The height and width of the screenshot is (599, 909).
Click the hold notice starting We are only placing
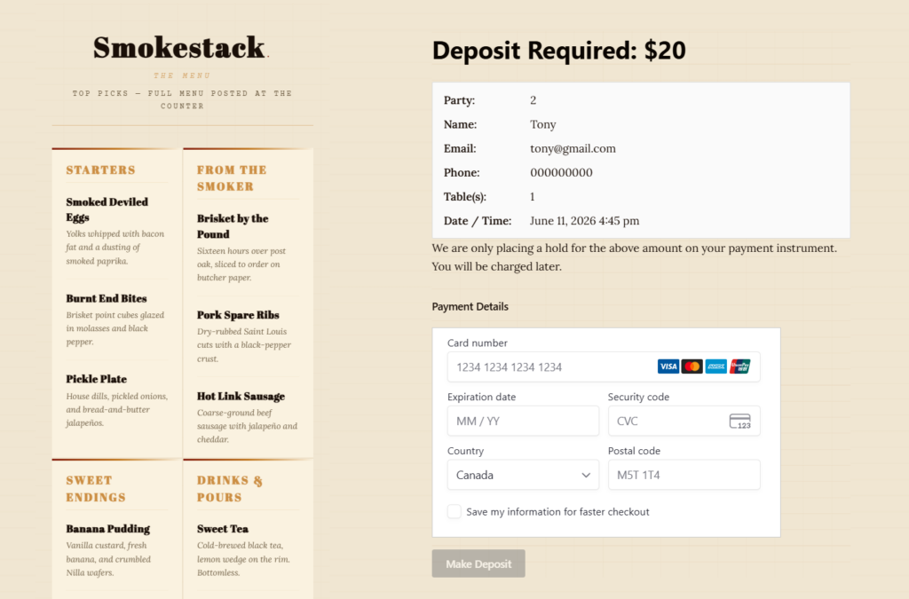pyautogui.click(x=635, y=257)
